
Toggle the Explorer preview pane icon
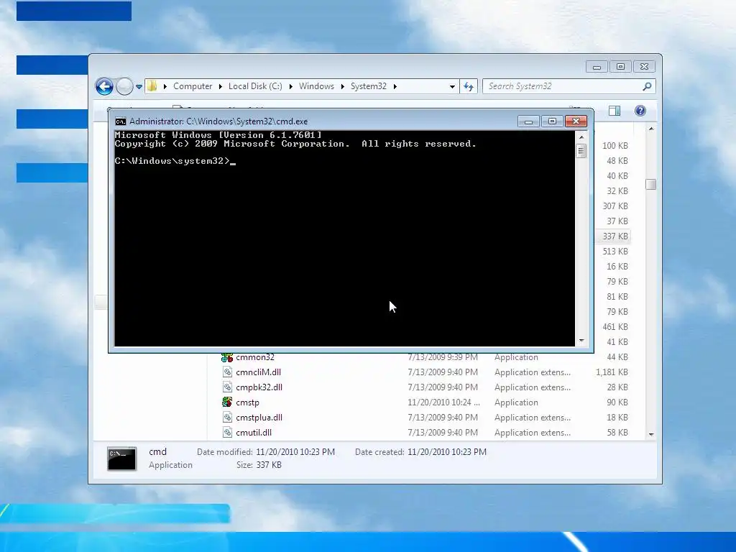615,111
